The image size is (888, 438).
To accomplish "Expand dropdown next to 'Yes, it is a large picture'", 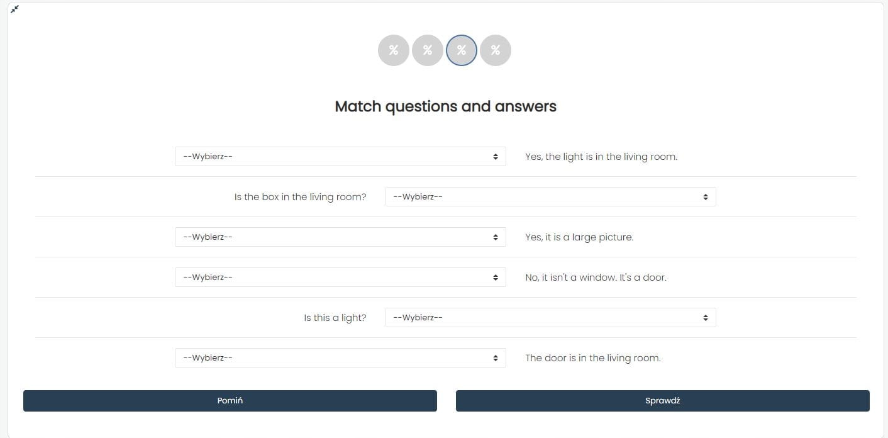I will [340, 237].
